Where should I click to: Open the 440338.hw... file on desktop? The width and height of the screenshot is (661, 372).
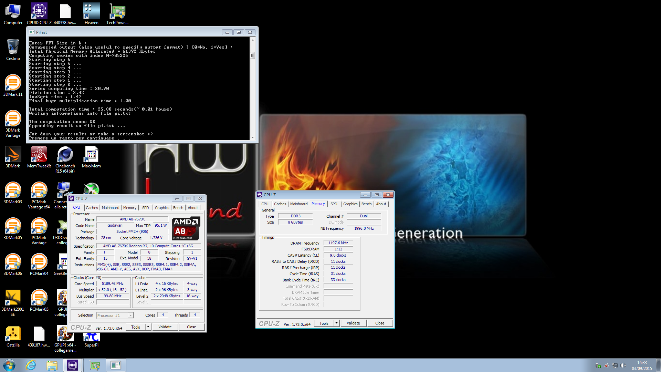pyautogui.click(x=65, y=14)
